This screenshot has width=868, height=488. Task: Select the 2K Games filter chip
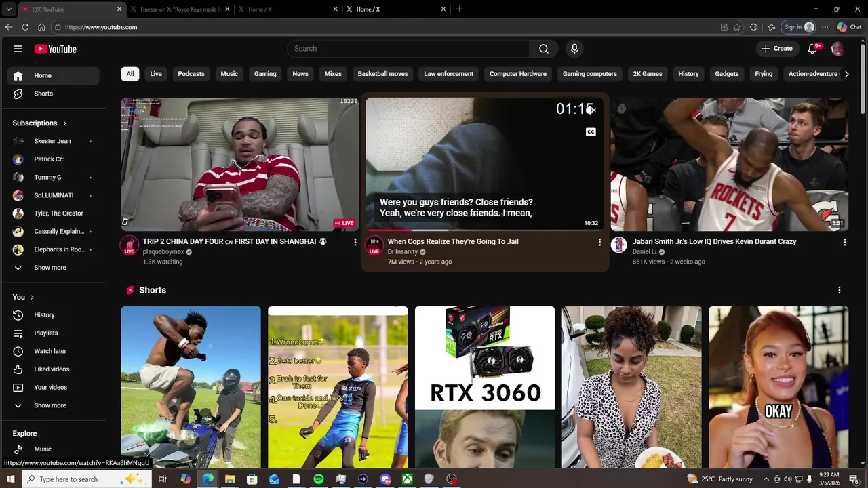pos(648,74)
